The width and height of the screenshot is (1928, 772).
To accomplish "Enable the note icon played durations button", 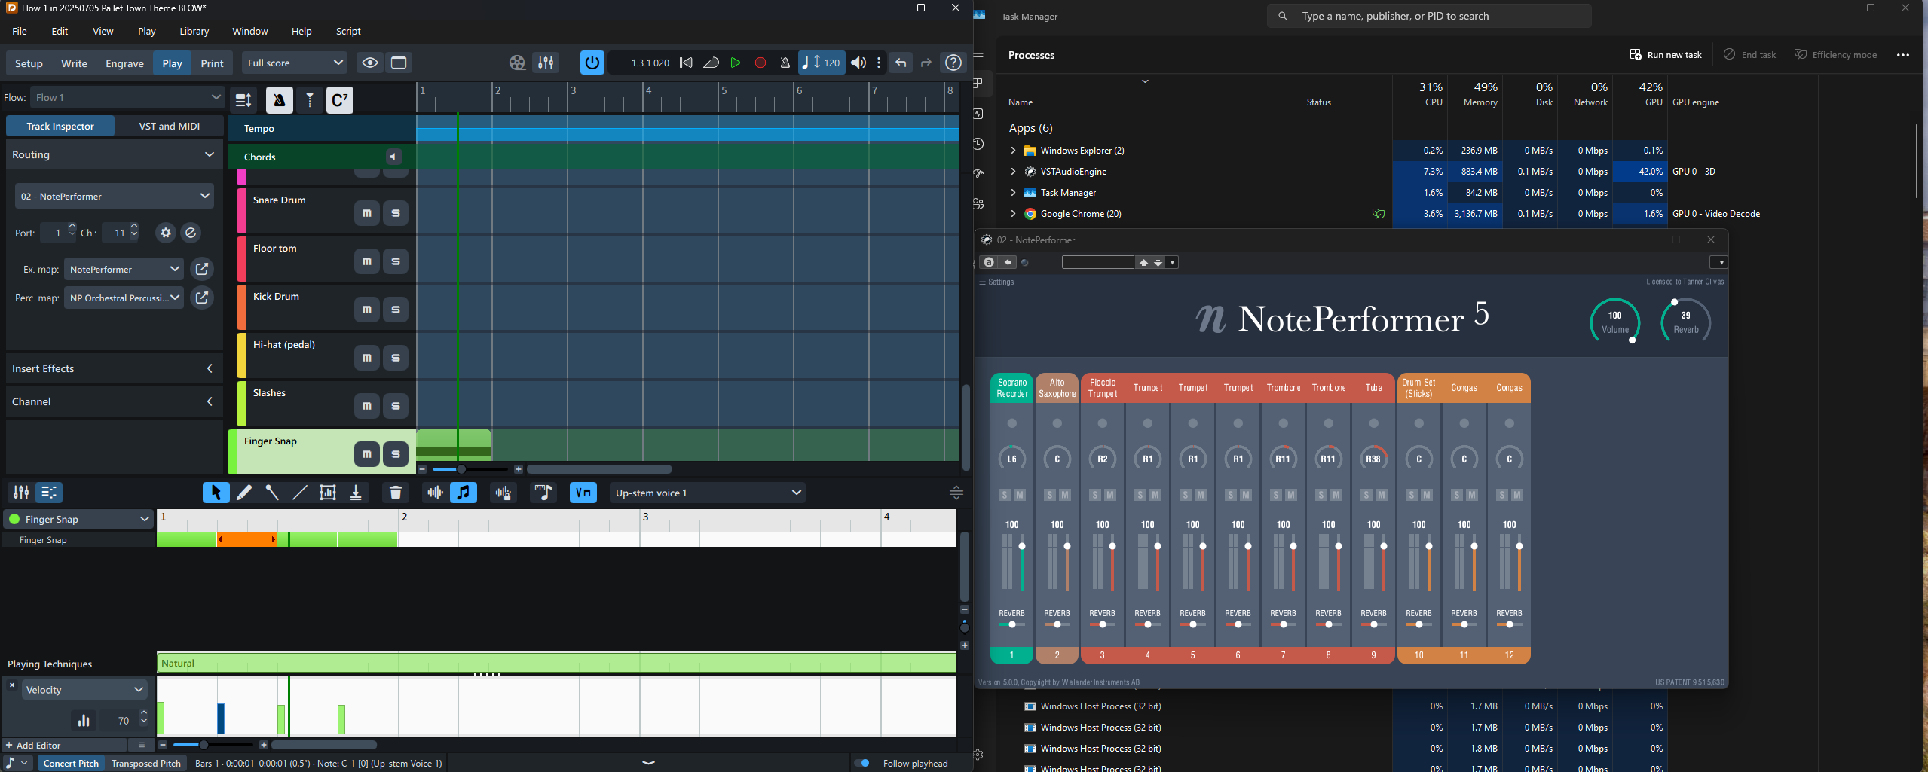I will (464, 493).
